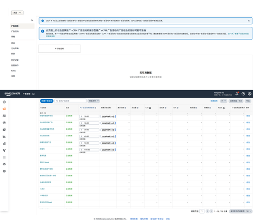
Task: Open the 筛选条件 filter dropdown
Action: click(94, 101)
